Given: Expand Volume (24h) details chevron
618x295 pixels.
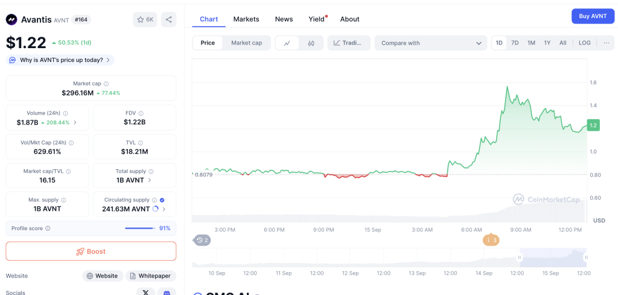Looking at the screenshot, I should [x=75, y=123].
